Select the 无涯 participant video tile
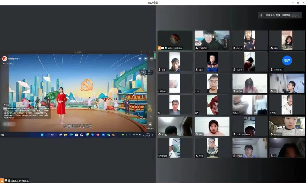The image size is (306, 183). tap(212, 83)
